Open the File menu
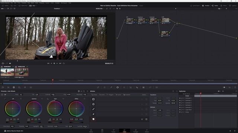 click(12, 3)
